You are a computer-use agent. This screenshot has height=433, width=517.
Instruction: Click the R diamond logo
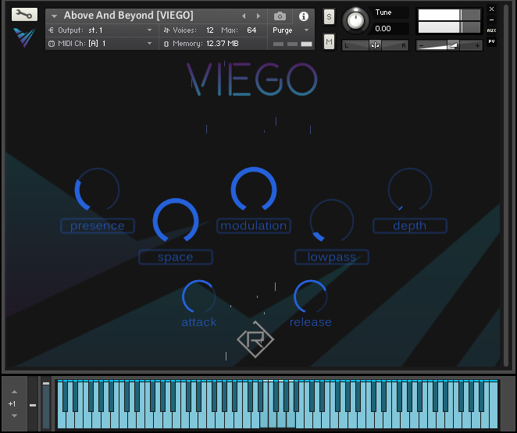[x=255, y=339]
